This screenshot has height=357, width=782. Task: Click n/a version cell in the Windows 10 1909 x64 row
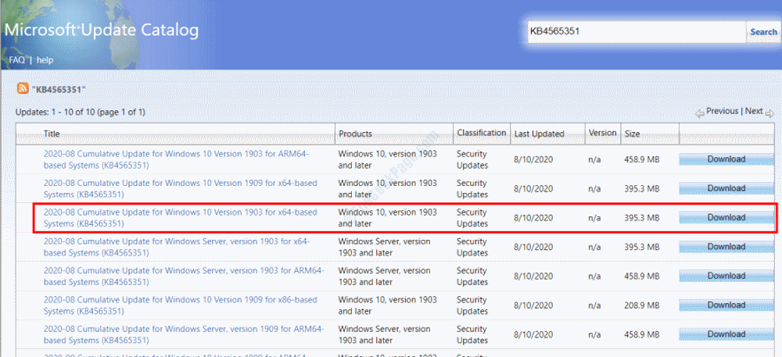(594, 189)
